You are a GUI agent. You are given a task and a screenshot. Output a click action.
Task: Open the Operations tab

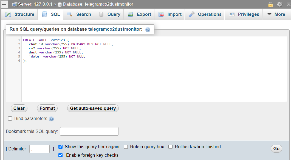coord(205,14)
